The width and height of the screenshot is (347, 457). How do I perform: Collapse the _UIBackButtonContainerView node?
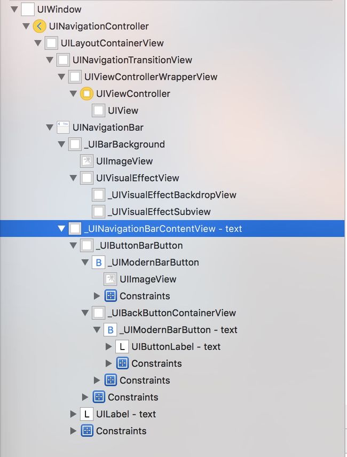pyautogui.click(x=85, y=313)
